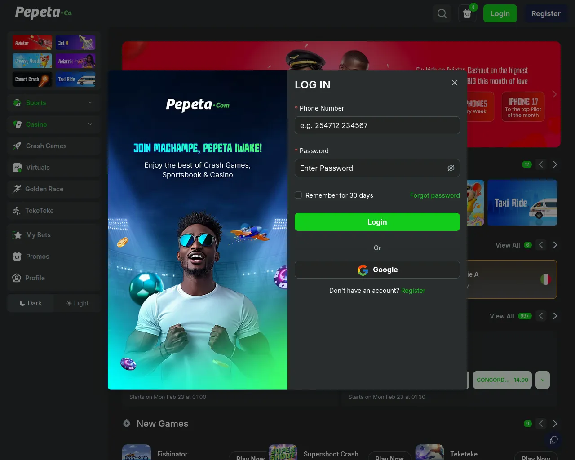Open the CONCORD odds dropdown

point(542,380)
